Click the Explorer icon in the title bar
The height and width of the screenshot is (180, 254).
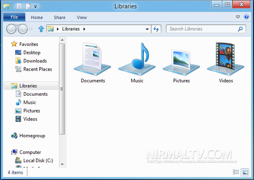[x=6, y=6]
